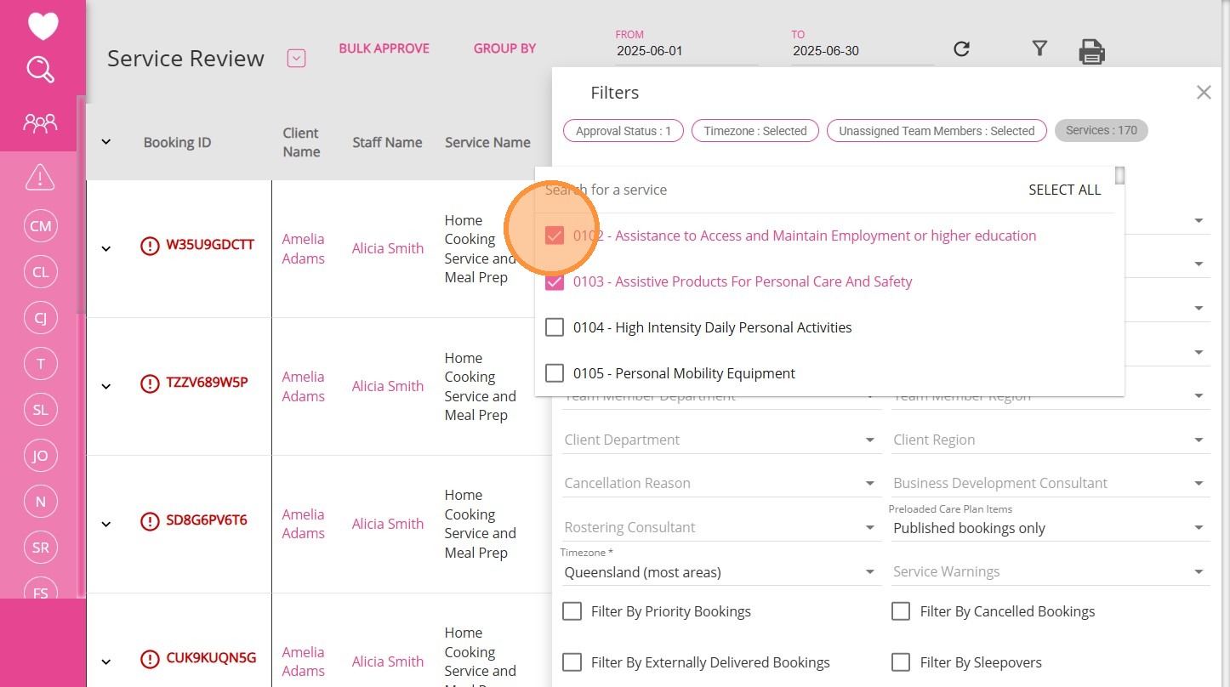Image resolution: width=1230 pixels, height=687 pixels.
Task: Click the funnel filter icon
Action: click(x=1039, y=48)
